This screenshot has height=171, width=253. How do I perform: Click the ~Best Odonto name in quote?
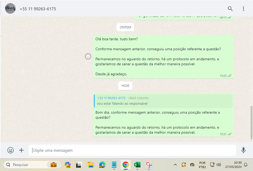[138, 98]
